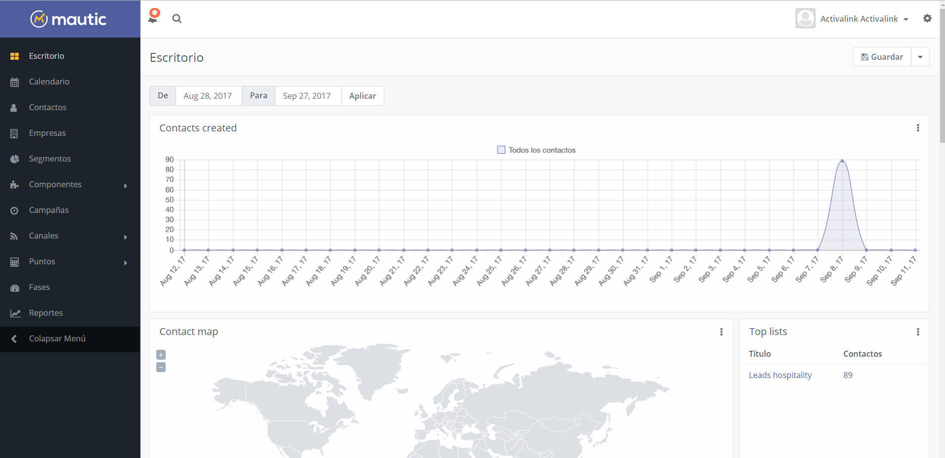Image resolution: width=945 pixels, height=458 pixels.
Task: Click the search magnifier icon
Action: [x=177, y=19]
